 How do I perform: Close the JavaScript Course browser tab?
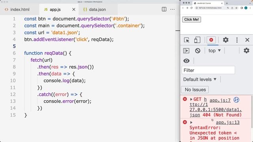pos(222,3)
